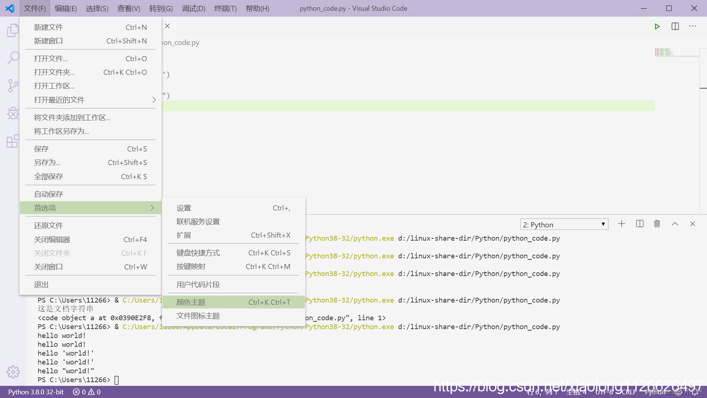Open the terminal selector dropdown '2: Python'

point(564,224)
